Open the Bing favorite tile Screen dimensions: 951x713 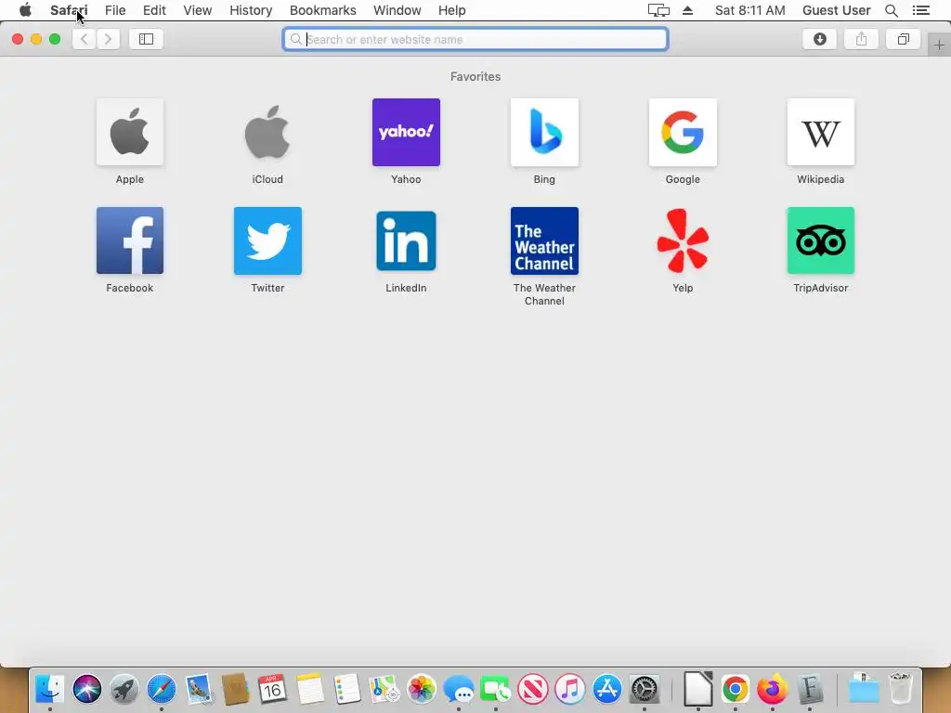point(544,132)
